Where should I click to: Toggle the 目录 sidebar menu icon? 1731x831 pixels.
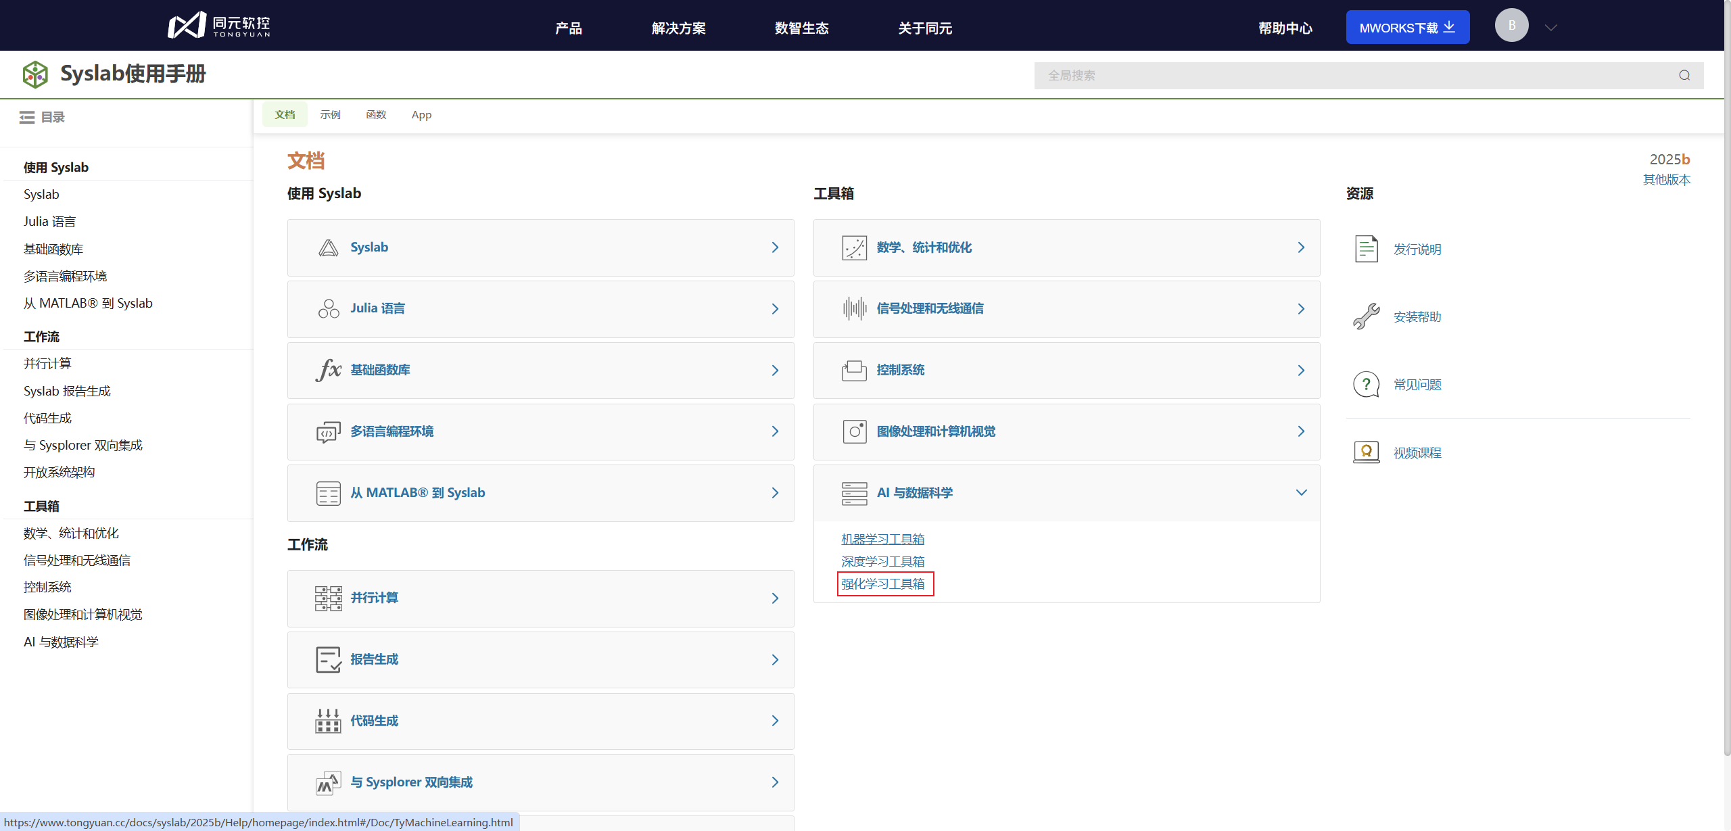27,118
